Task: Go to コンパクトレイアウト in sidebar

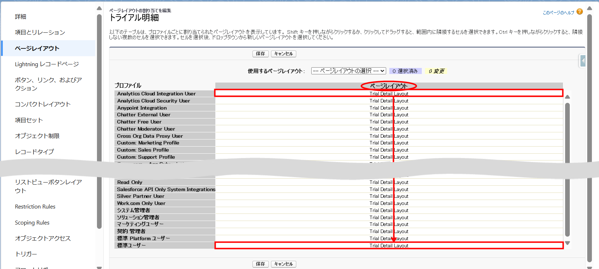Action: pos(43,104)
